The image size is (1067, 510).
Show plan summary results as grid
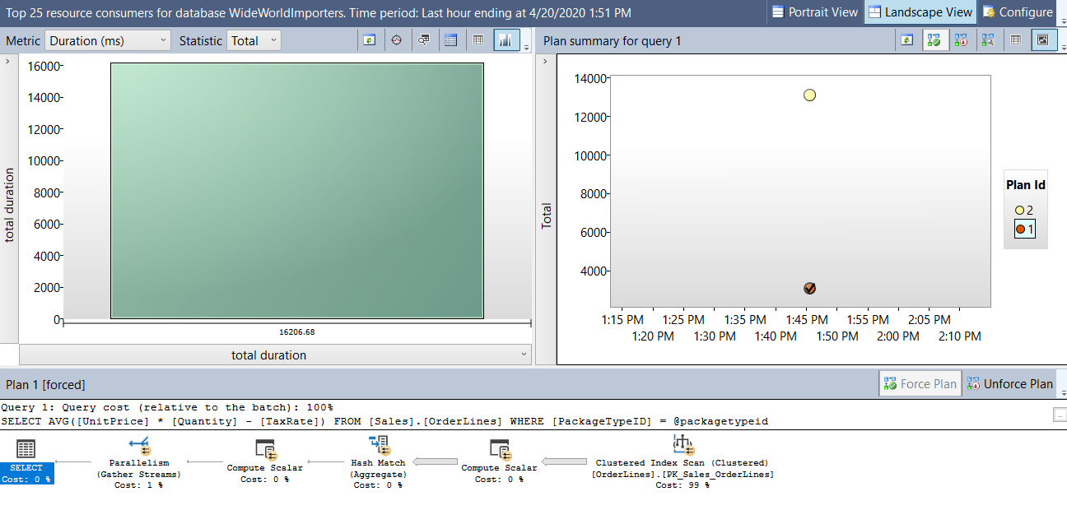(1015, 39)
